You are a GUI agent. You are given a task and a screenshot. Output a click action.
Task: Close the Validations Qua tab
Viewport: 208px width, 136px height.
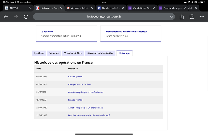tap(154, 8)
